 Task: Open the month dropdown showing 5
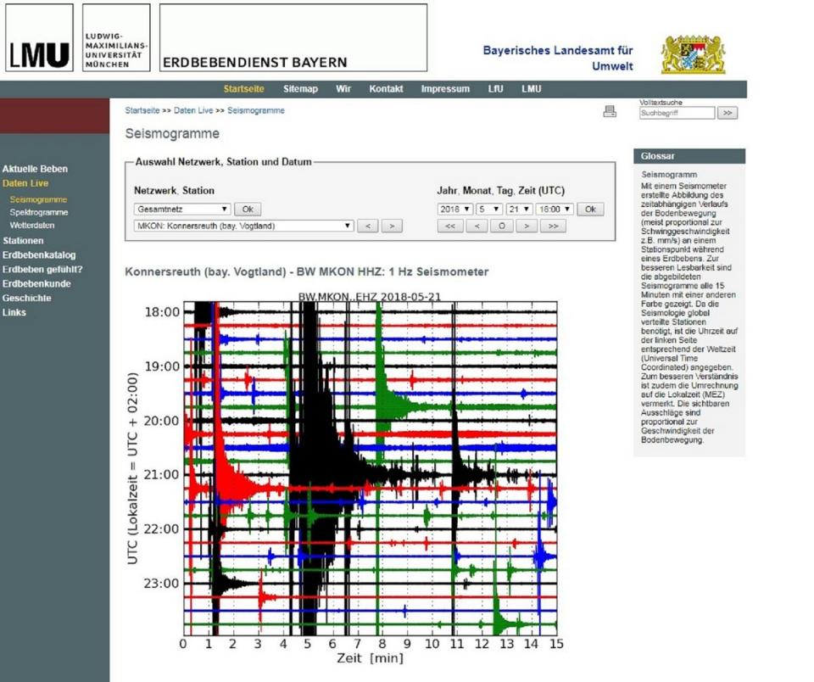488,210
